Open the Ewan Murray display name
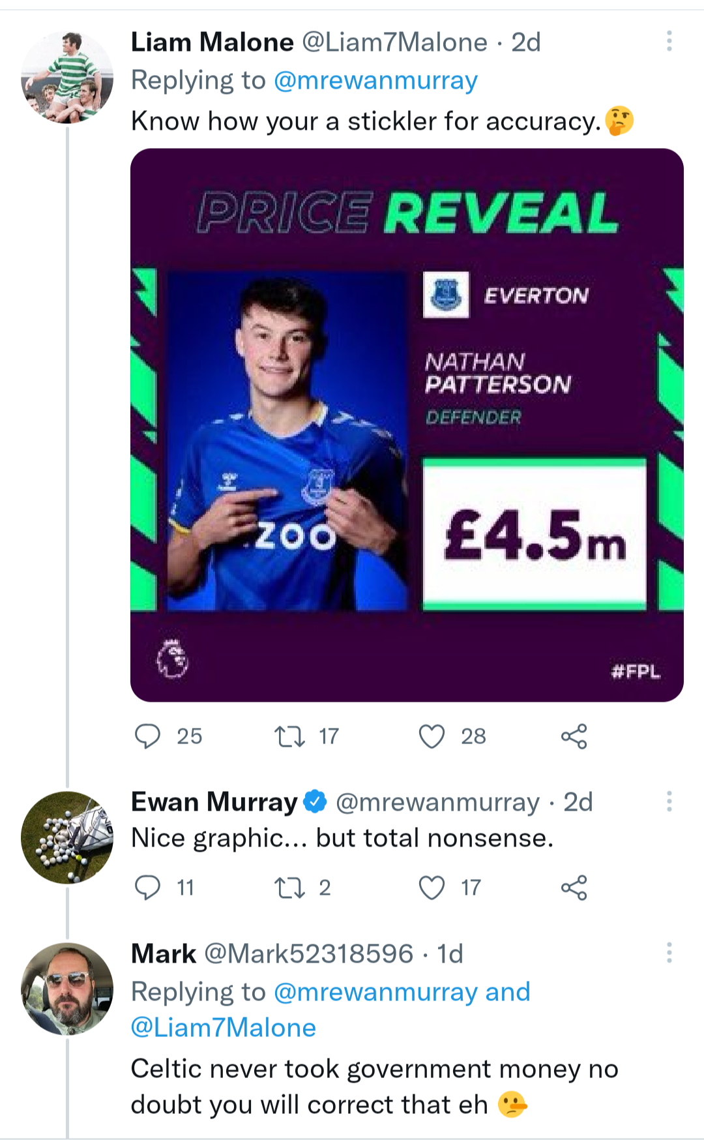 point(214,802)
